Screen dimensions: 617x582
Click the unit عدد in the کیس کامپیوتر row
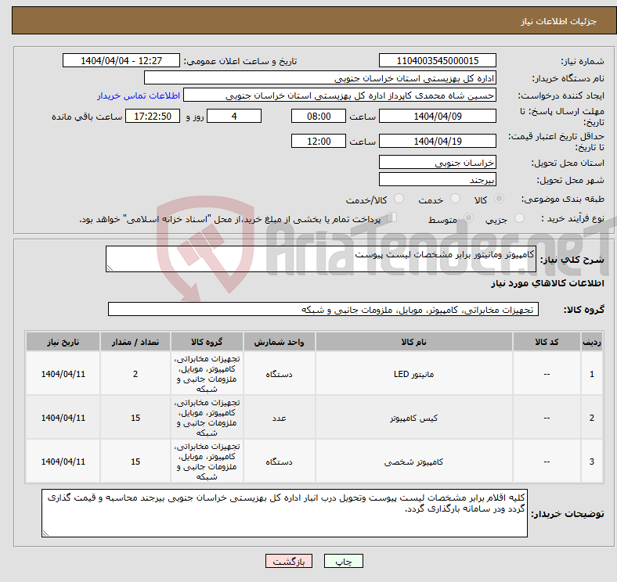279,418
